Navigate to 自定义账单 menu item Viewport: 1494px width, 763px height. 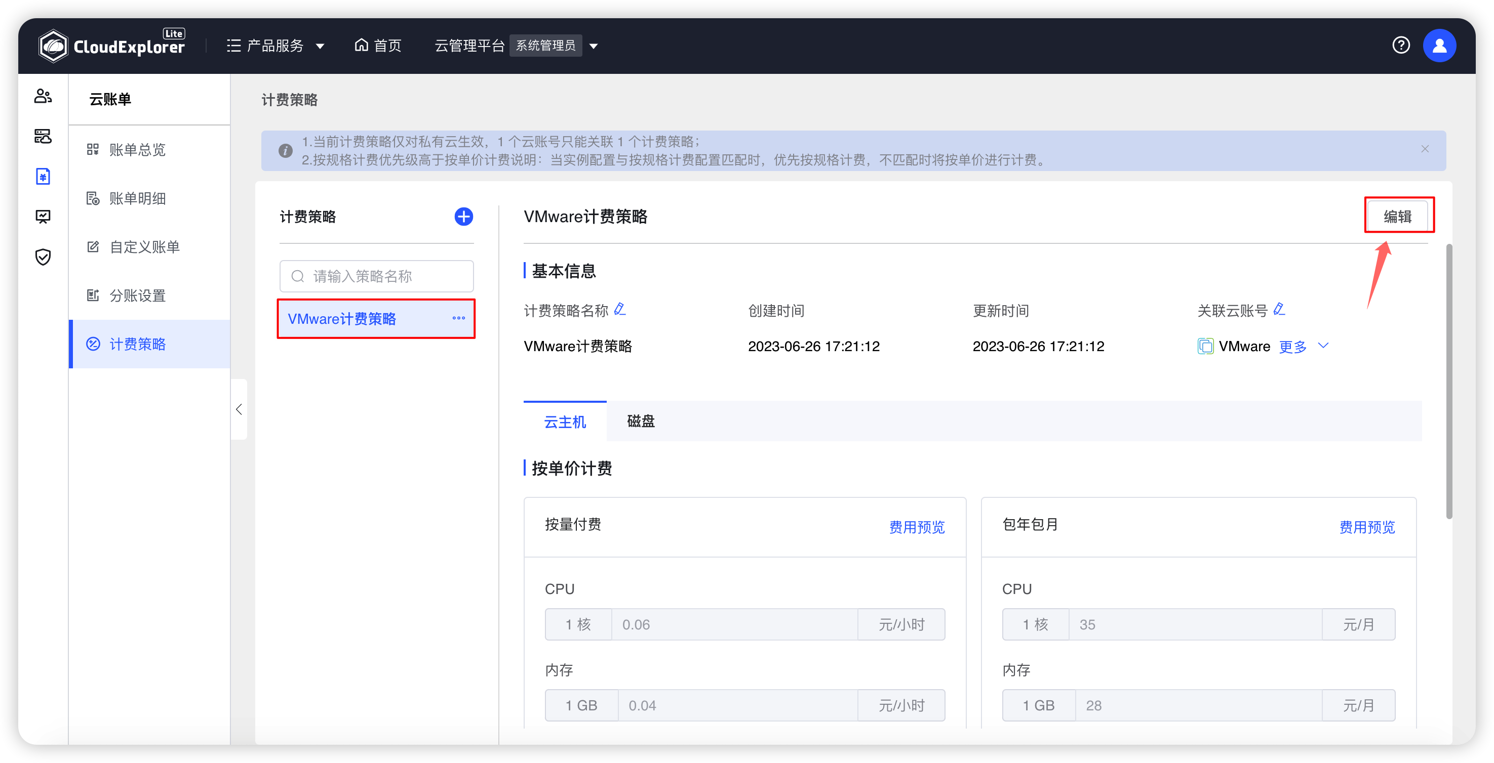click(149, 247)
